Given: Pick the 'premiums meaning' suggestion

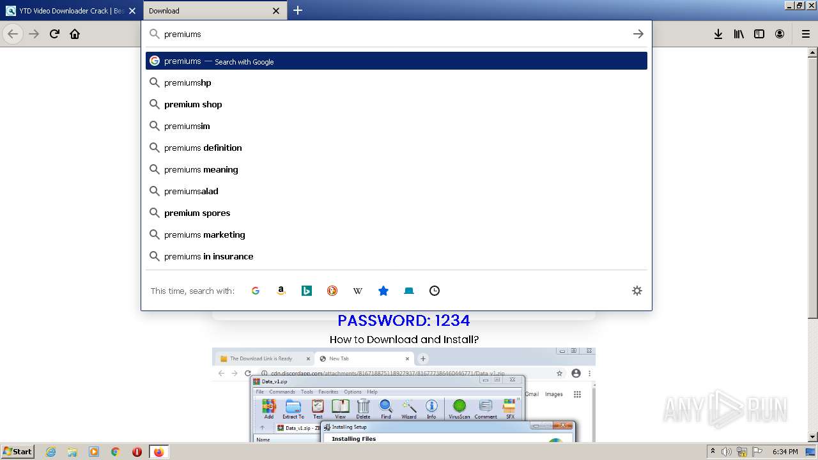Looking at the screenshot, I should tap(396, 169).
